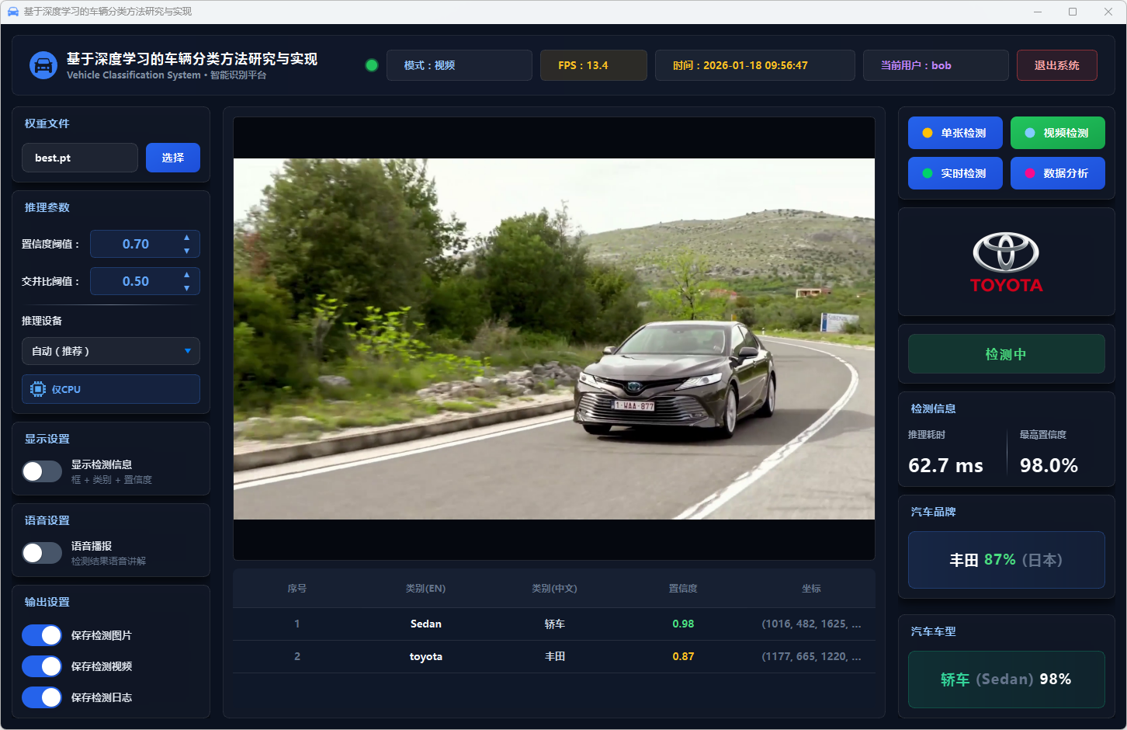Click the 坐标 column header

[x=811, y=589]
